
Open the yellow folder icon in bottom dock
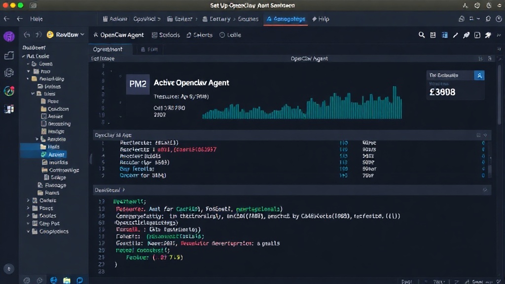pyautogui.click(x=67, y=280)
